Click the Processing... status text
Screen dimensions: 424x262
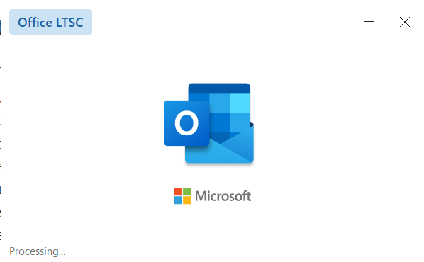[x=38, y=251]
